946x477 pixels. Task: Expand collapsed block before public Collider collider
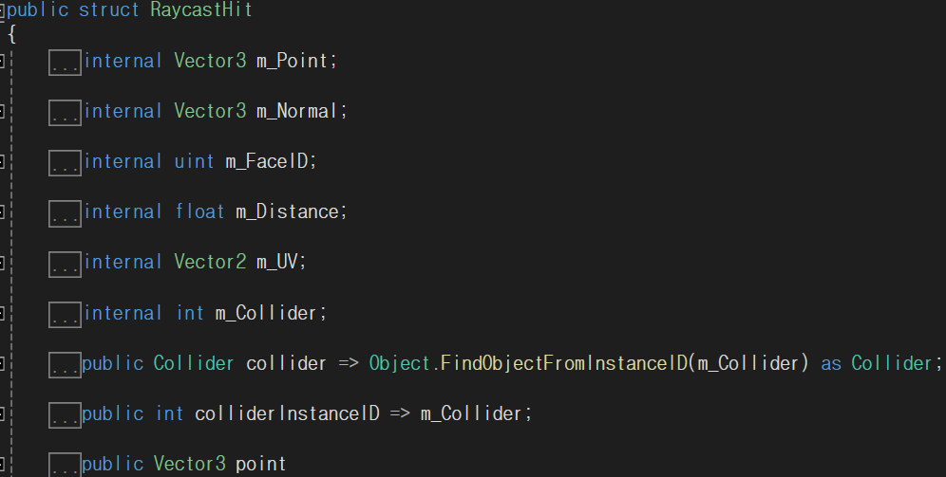point(66,365)
